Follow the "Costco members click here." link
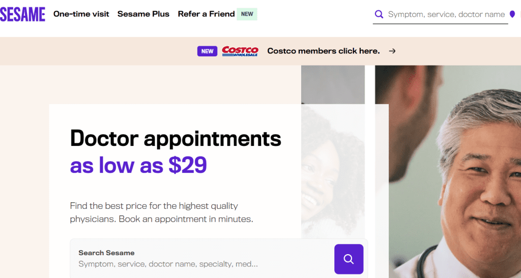Image resolution: width=521 pixels, height=278 pixels. 323,51
